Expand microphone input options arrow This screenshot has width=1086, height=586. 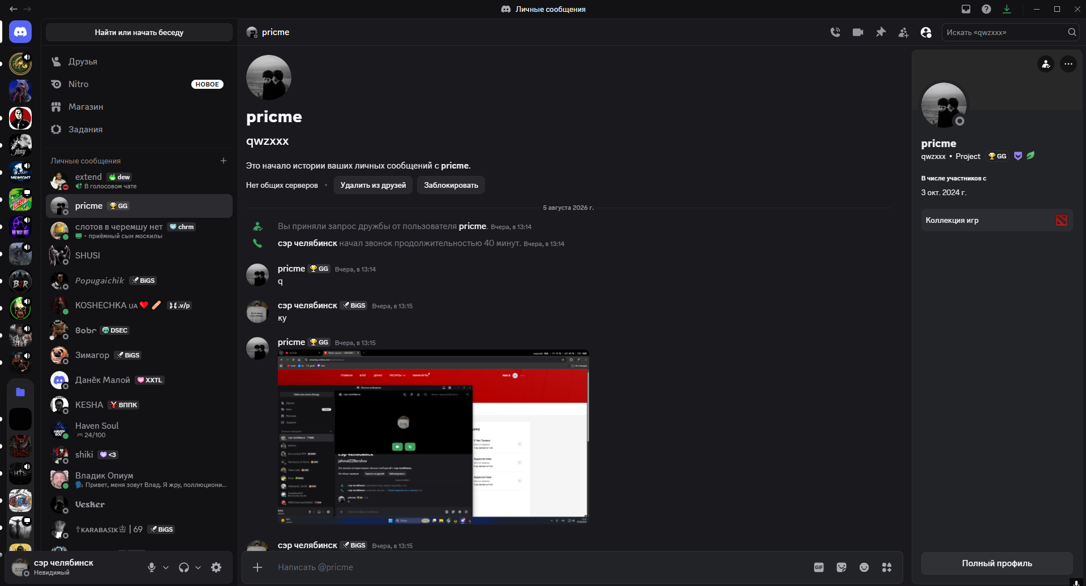point(166,567)
